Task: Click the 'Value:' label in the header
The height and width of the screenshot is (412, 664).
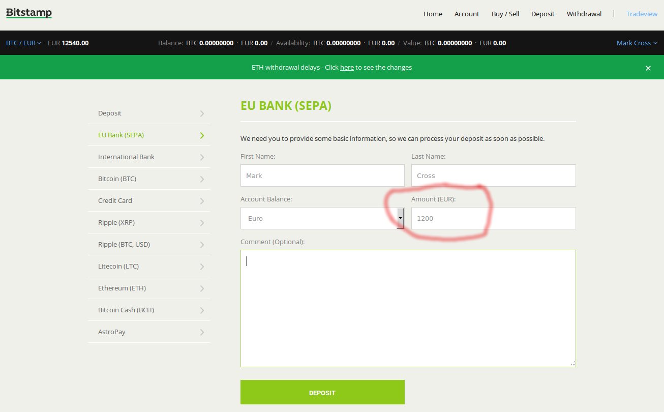Action: click(x=412, y=43)
